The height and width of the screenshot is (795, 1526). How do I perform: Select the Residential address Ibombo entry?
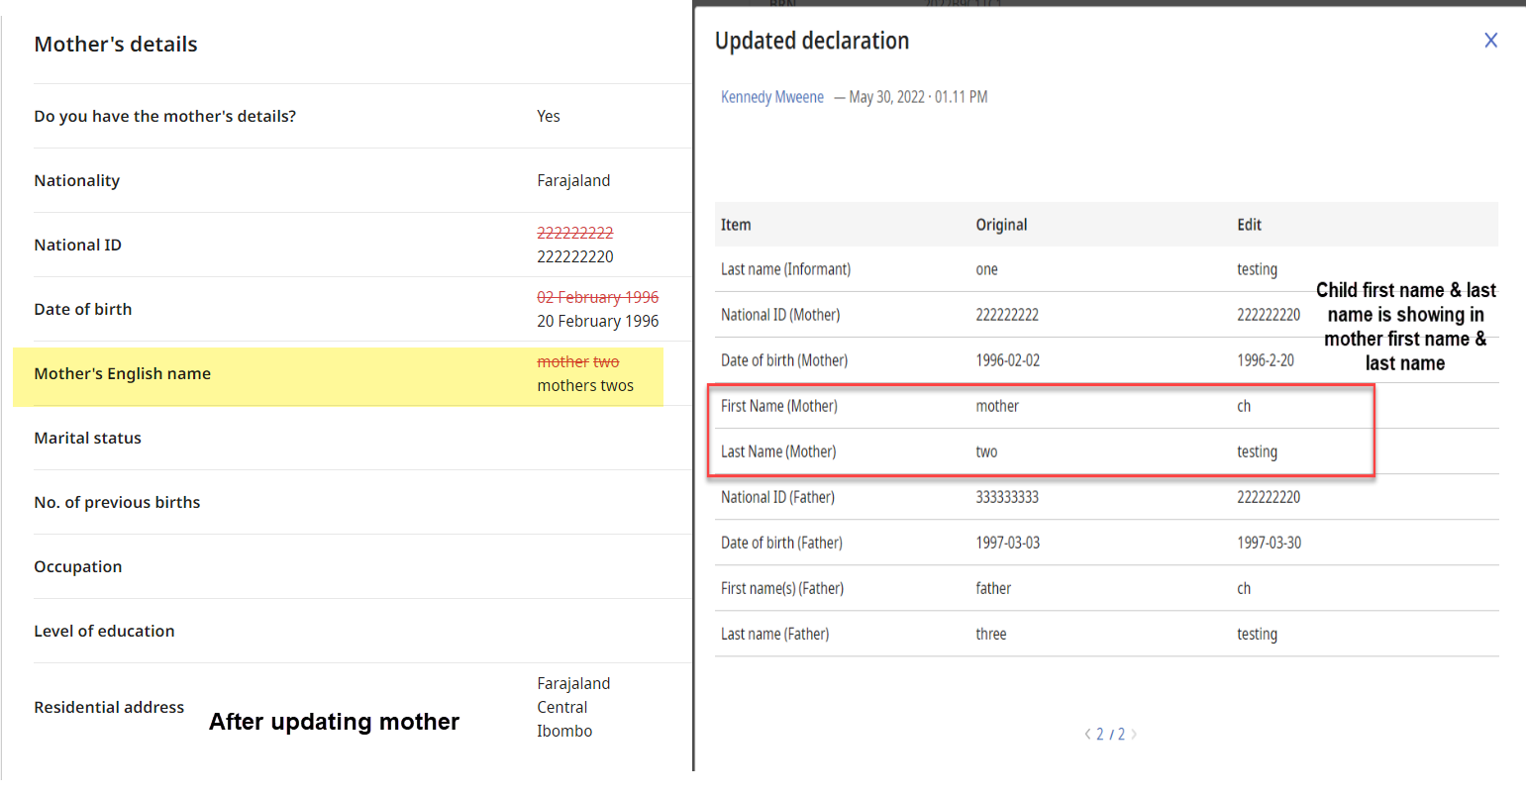pos(564,730)
